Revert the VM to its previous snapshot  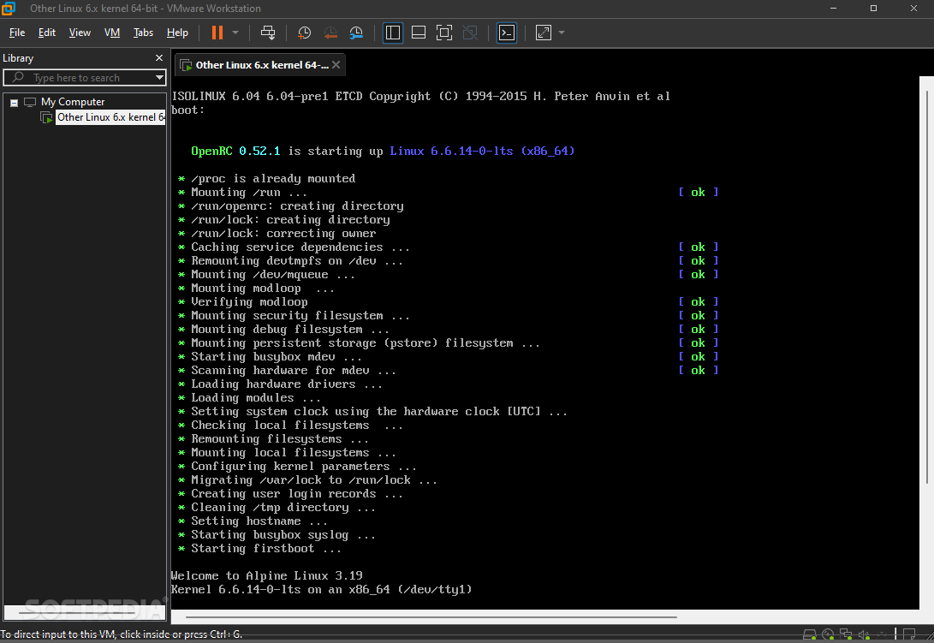coord(330,33)
